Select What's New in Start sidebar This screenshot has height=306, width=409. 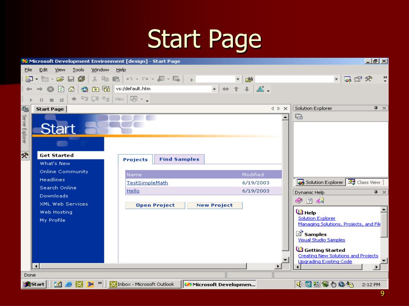[x=55, y=163]
